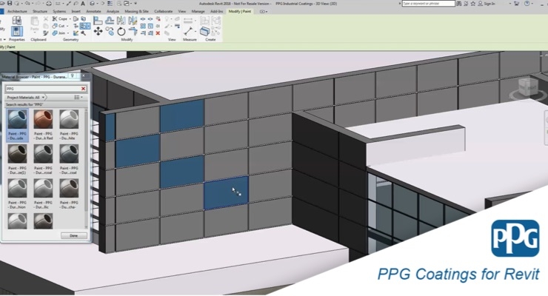Select the Modify | Paint contextual tab

point(240,12)
